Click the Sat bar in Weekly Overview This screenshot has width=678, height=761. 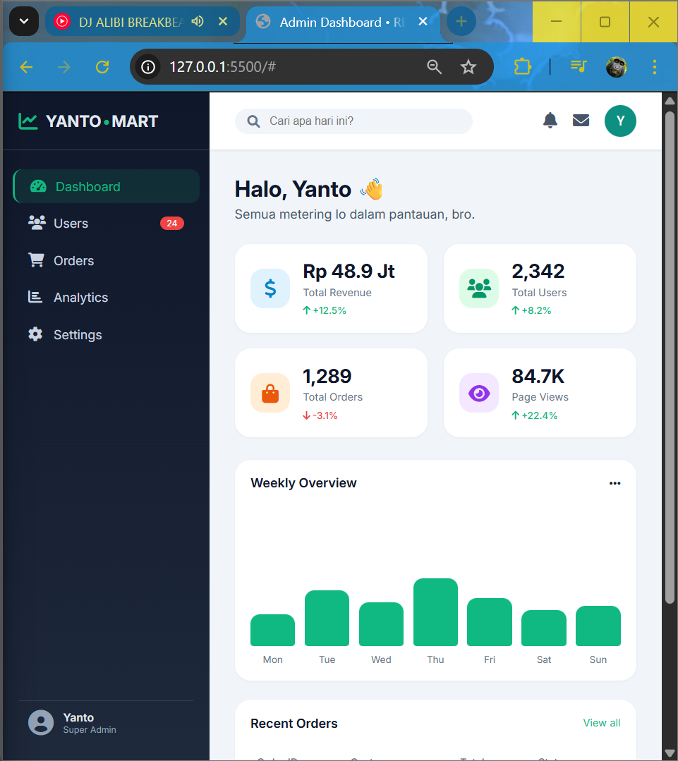click(543, 628)
